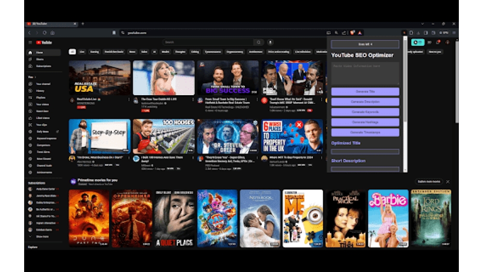Screen dimensions: 483x272
Task: Open a new browser tab with plus button
Action: tap(83, 24)
